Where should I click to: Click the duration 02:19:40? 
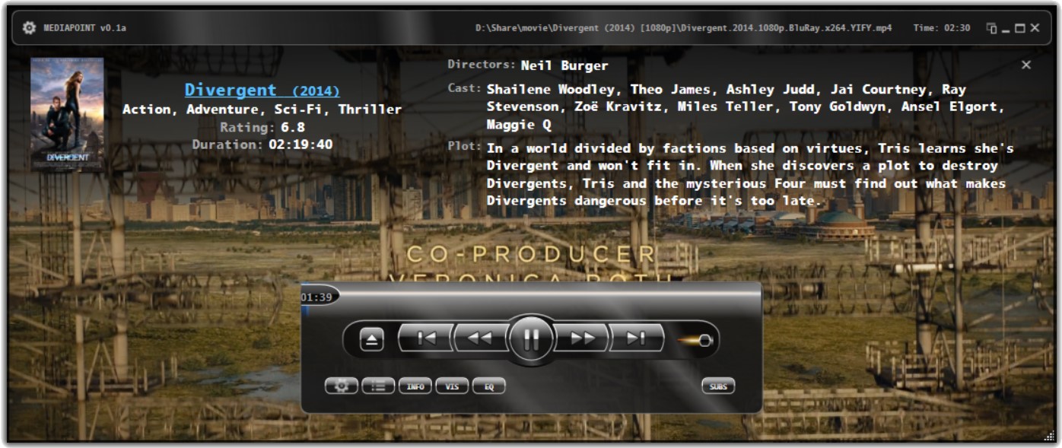pos(300,144)
